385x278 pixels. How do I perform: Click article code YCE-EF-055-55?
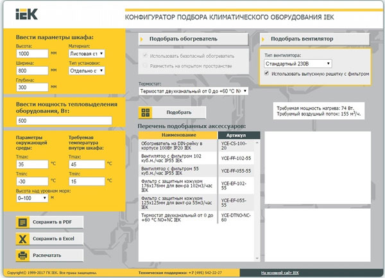coord(234,203)
